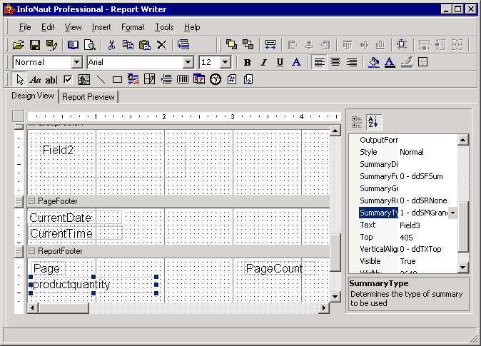Open the font name dropdown showing Arial
The width and height of the screenshot is (481, 346).
[x=188, y=62]
